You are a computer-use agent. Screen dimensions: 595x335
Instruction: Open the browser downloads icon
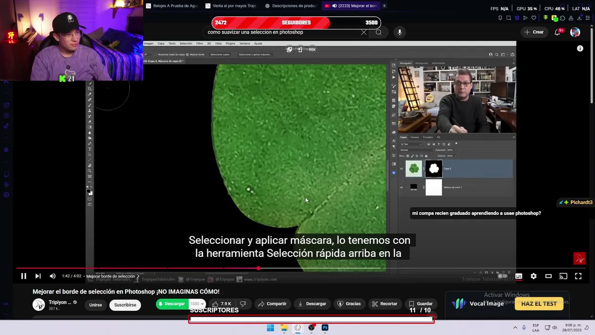click(x=579, y=18)
